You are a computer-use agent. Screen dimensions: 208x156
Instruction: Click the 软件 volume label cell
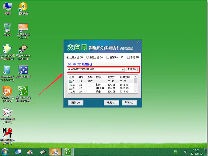pos(98,85)
